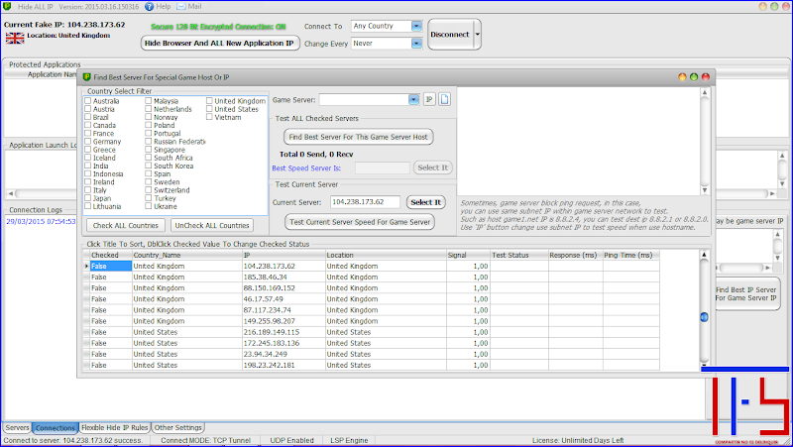793x447 pixels.
Task: Click Select It next to Current Server
Action: pyautogui.click(x=426, y=202)
